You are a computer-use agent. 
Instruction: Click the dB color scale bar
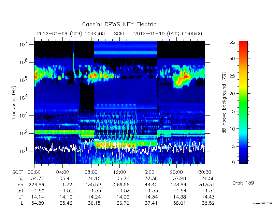pos(243,102)
